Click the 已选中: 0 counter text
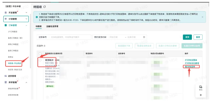This screenshot has height=105, width=211. [x=41, y=46]
